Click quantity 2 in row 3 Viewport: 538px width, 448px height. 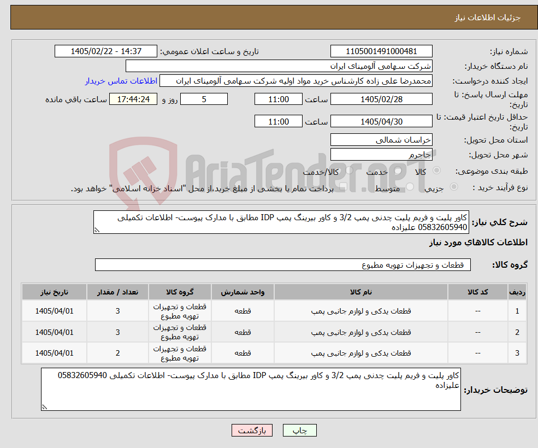[117, 353]
